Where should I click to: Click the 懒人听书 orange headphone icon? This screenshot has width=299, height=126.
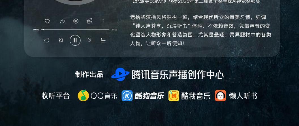coord(221,96)
